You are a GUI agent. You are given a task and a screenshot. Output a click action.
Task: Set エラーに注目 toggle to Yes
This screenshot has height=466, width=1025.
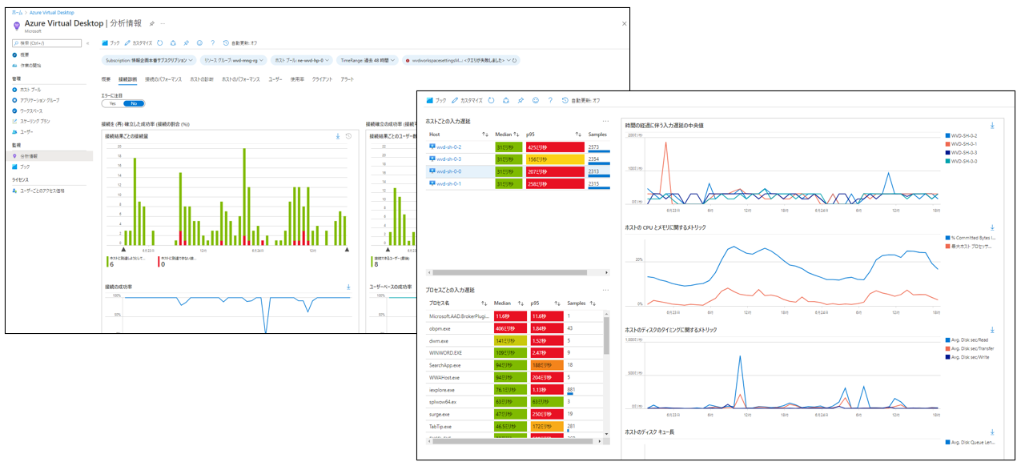pos(113,103)
